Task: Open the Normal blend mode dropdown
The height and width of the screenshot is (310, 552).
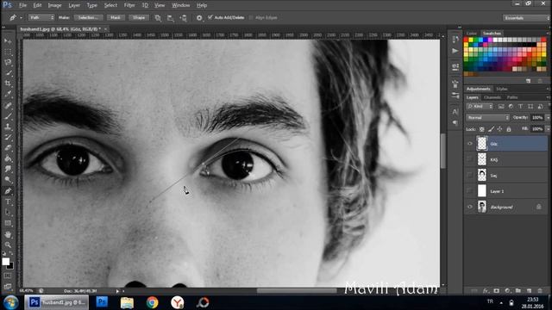Action: tap(489, 118)
